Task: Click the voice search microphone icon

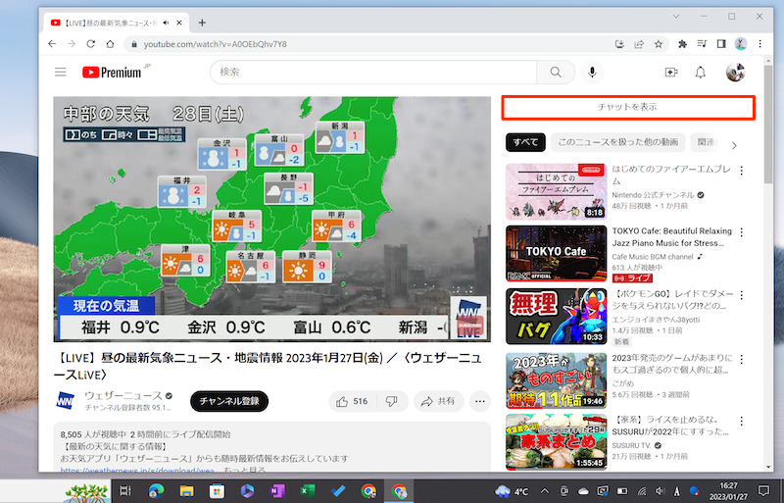Action: click(592, 72)
